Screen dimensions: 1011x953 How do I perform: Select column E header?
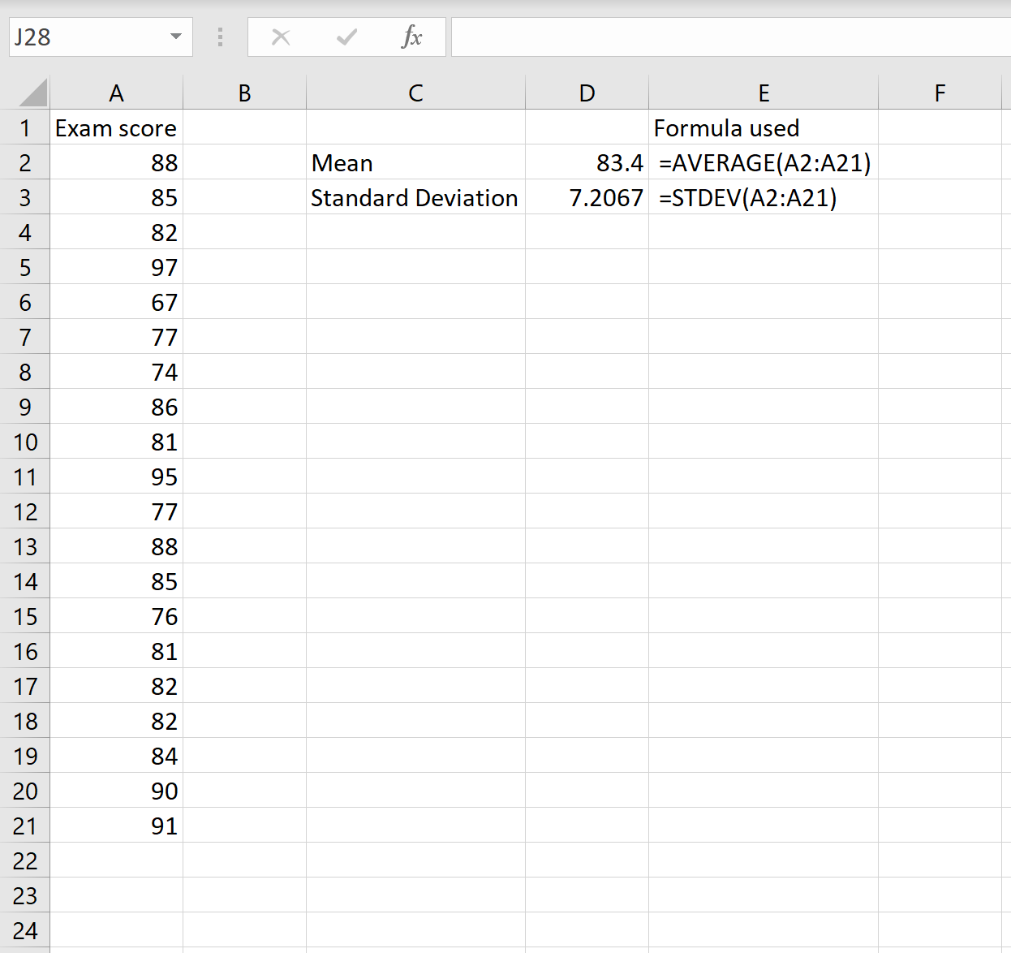point(764,93)
